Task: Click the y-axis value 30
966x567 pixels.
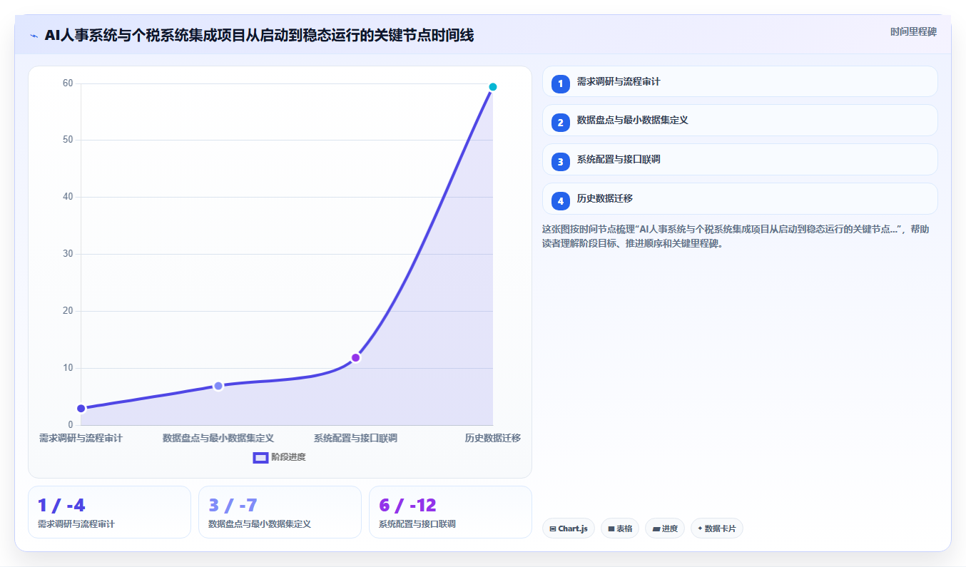Action: (68, 254)
